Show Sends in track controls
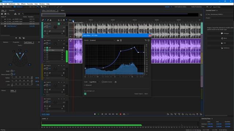The height and width of the screenshot is (131, 234). coord(48,20)
